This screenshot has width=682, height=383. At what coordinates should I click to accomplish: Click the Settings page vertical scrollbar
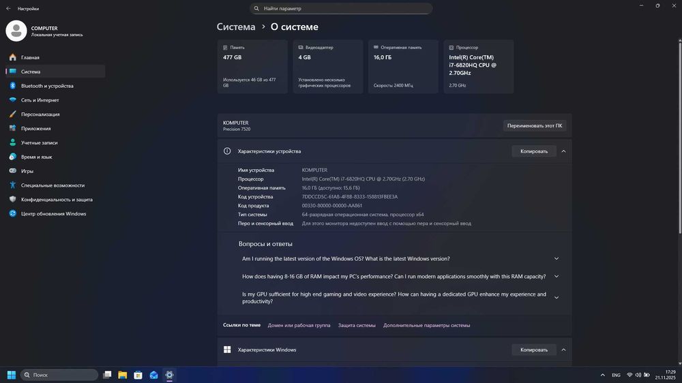[x=680, y=137]
